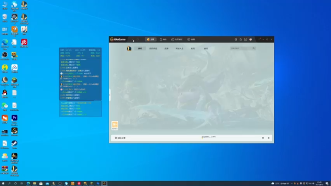Image resolution: width=331 pixels, height=186 pixels.
Task: Click the shield icon in WeGame title bar
Action: (x=236, y=39)
